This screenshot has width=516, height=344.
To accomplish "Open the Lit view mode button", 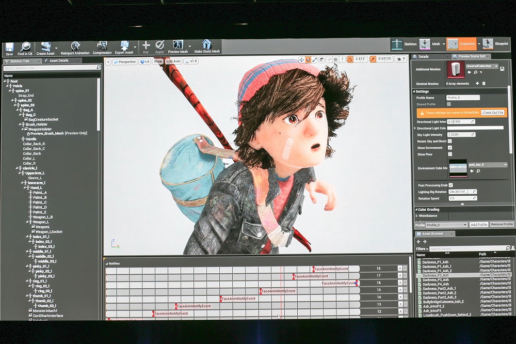I will point(144,61).
